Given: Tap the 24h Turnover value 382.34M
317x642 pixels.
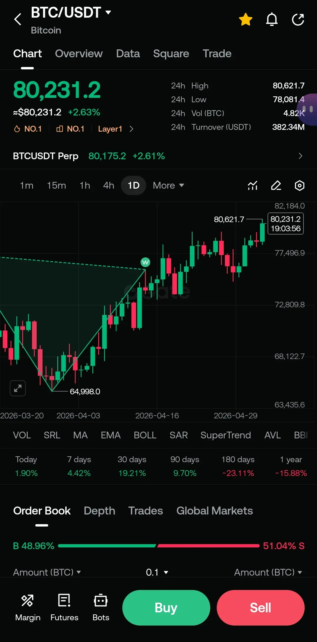Looking at the screenshot, I should coord(288,127).
